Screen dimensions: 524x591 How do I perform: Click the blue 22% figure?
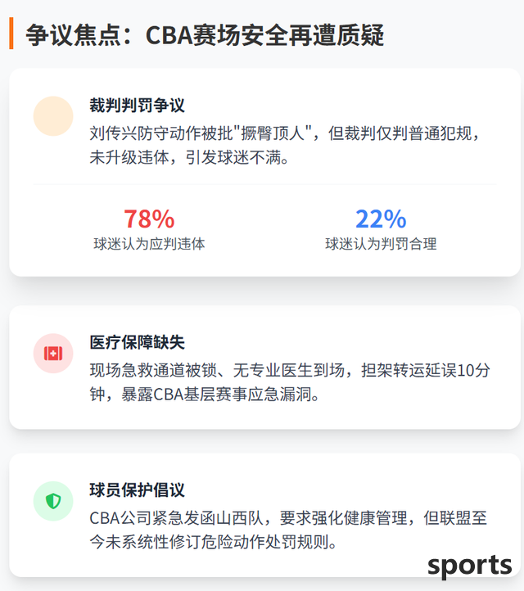381,219
